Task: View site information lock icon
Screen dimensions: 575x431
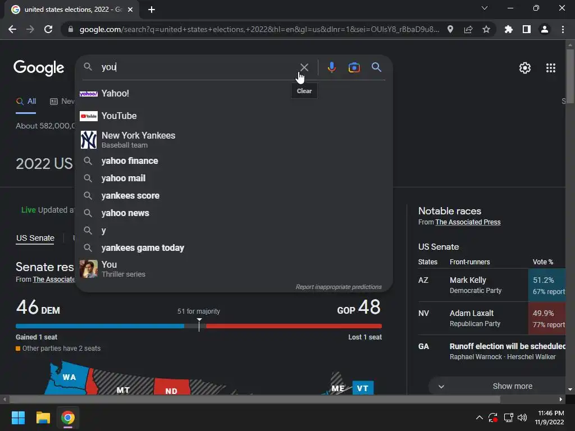Action: click(71, 29)
